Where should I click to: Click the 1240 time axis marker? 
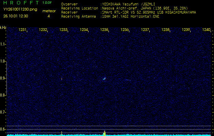pyautogui.click(x=206, y=30)
